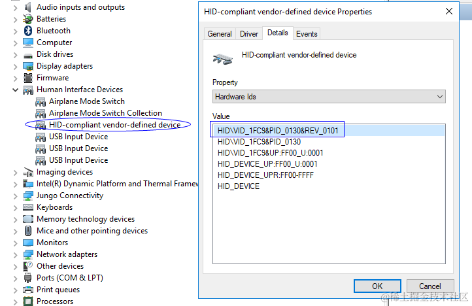Close the Properties dialog with X

tap(449, 12)
